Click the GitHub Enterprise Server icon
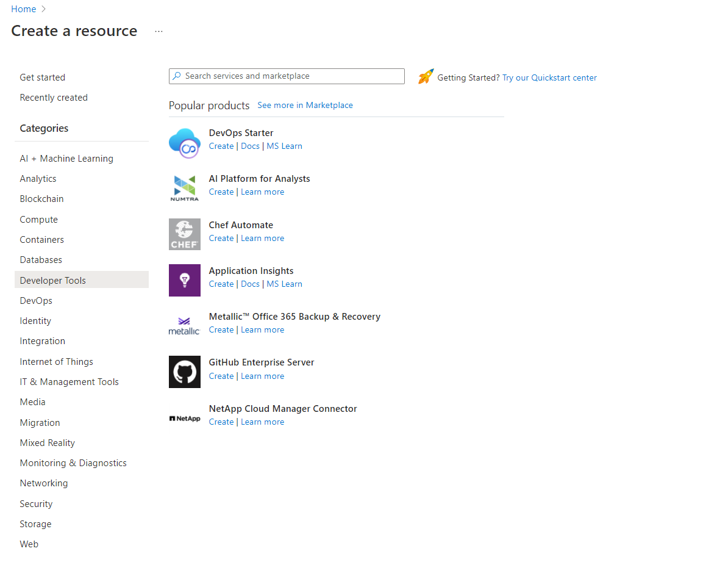This screenshot has width=706, height=565. (185, 372)
